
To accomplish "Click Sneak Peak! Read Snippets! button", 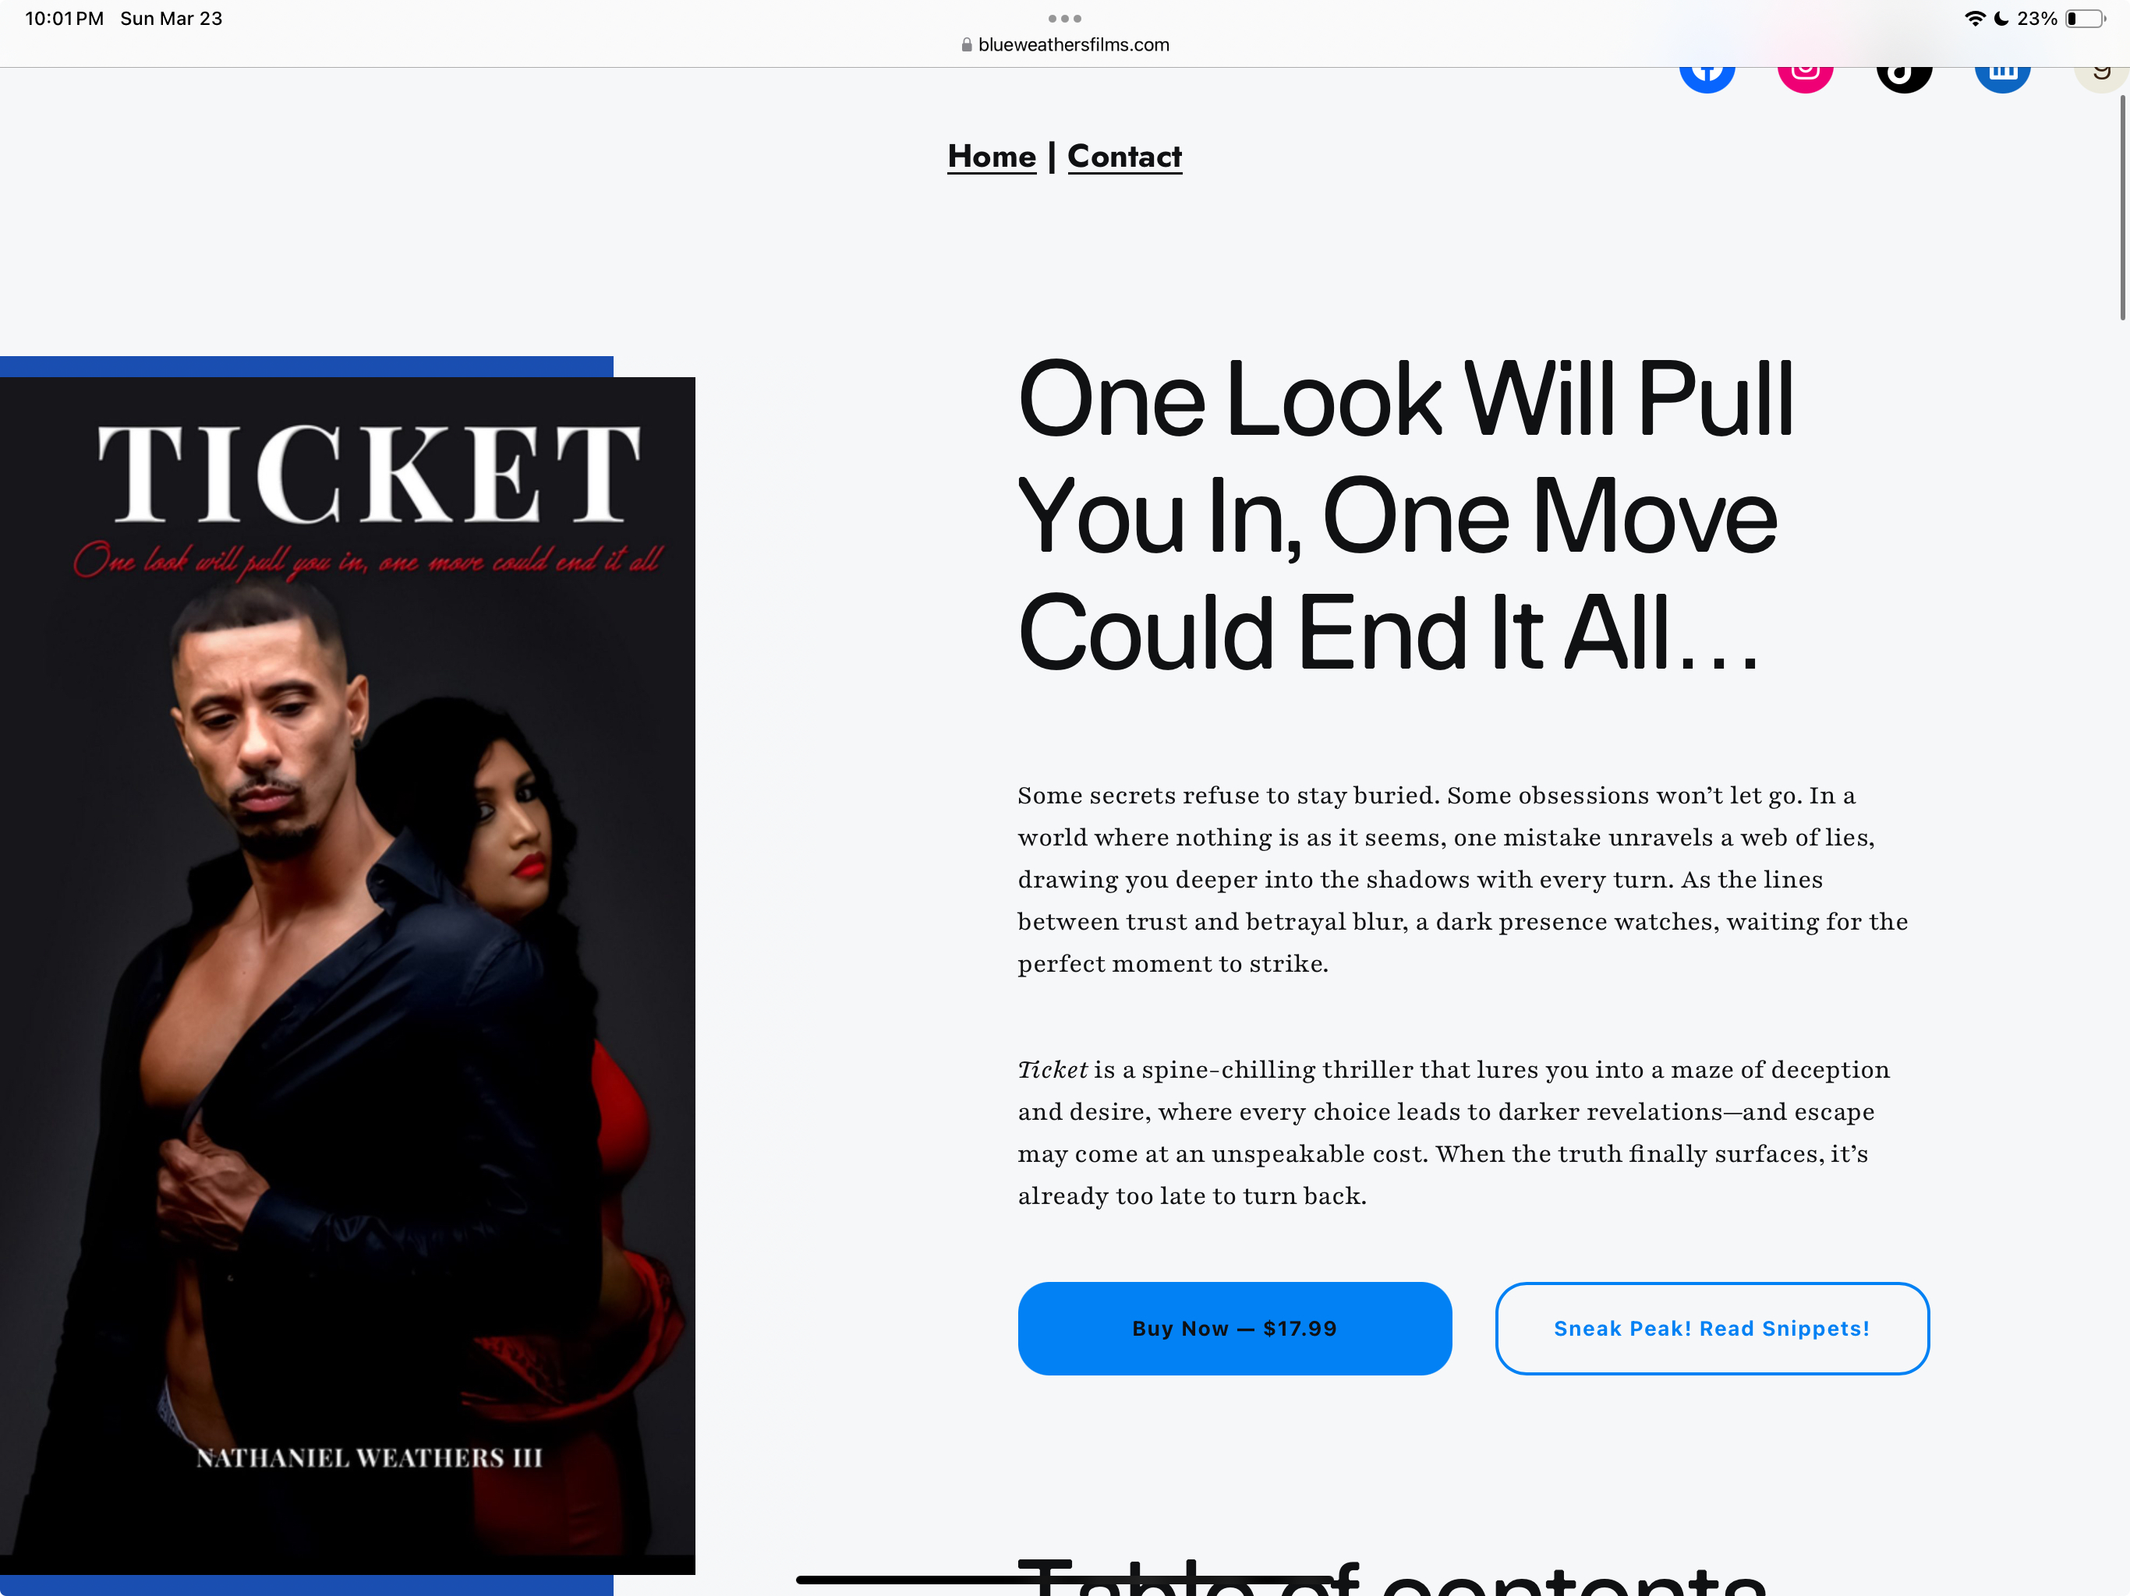I will [x=1712, y=1327].
